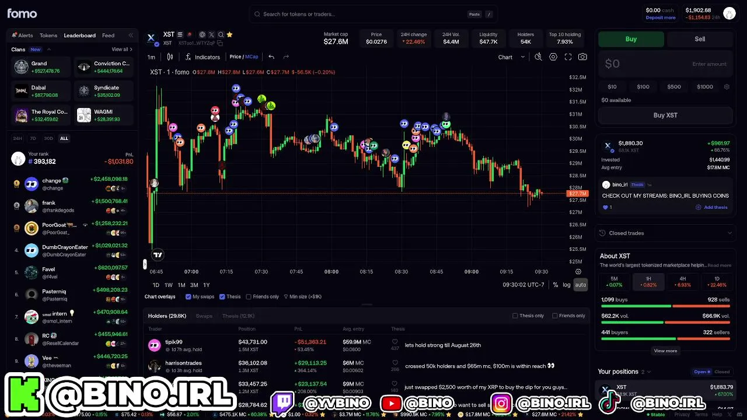Redo the chart action
Screen dimensions: 747x420
click(x=286, y=57)
